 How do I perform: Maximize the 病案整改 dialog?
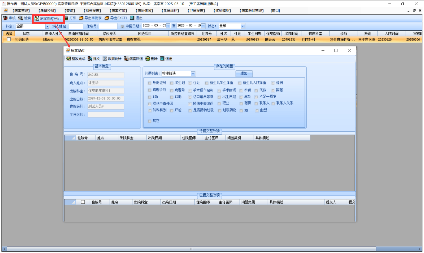point(336,50)
